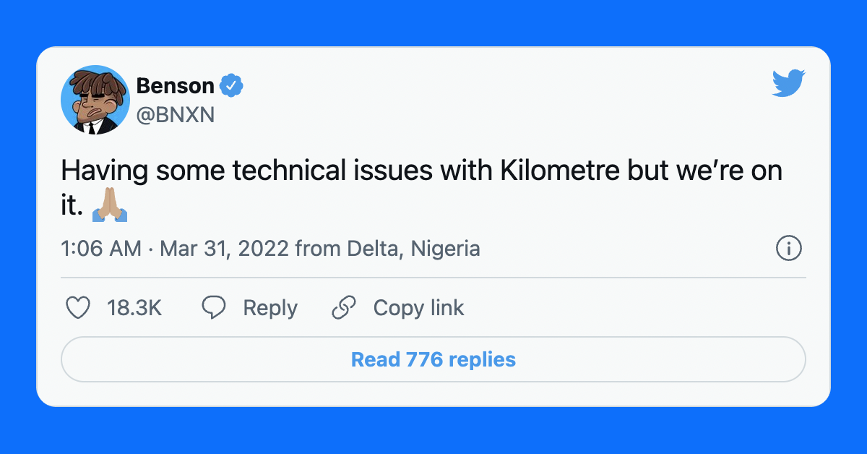This screenshot has height=454, width=867.
Task: Click the chain link icon
Action: click(x=344, y=308)
